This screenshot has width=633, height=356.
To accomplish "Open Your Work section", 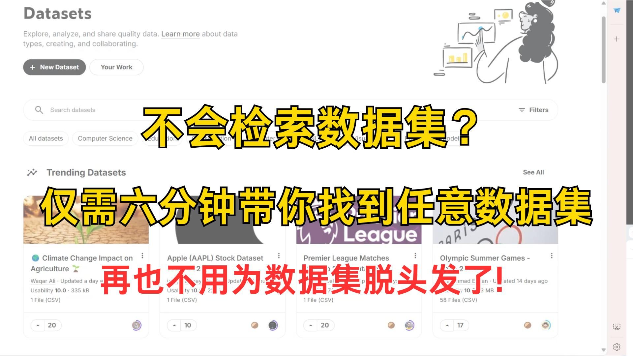I will point(116,67).
